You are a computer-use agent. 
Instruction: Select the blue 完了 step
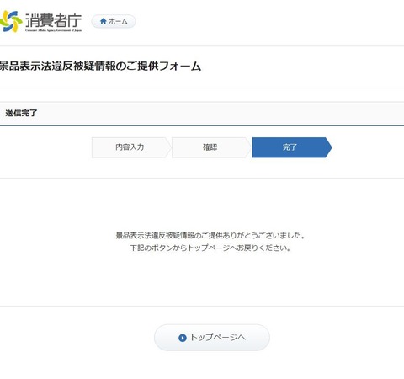pos(290,147)
